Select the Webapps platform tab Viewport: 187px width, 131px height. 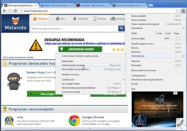[118, 19]
